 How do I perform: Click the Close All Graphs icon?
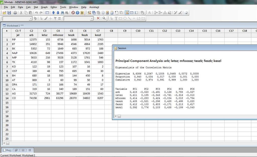click(x=142, y=13)
